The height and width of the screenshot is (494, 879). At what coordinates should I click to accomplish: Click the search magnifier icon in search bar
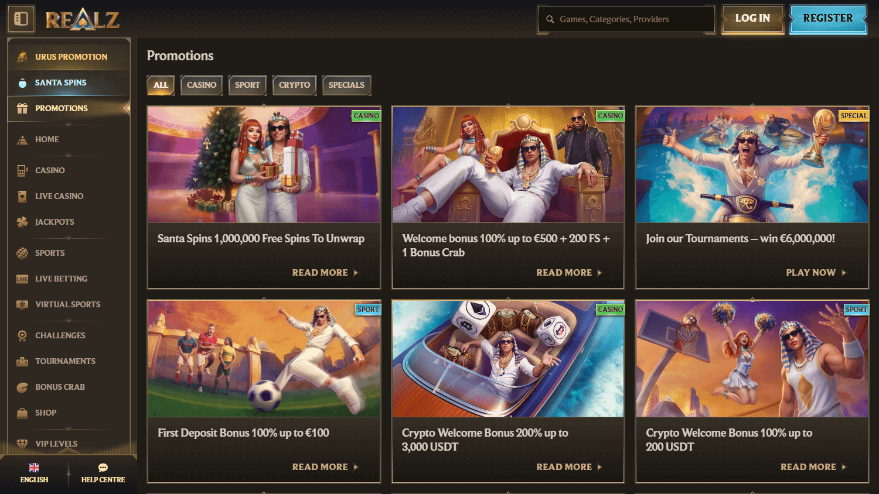click(x=550, y=19)
